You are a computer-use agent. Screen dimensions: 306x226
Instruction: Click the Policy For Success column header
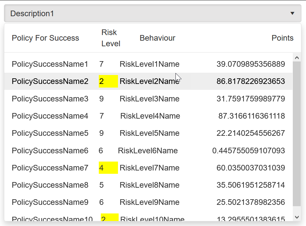click(45, 38)
